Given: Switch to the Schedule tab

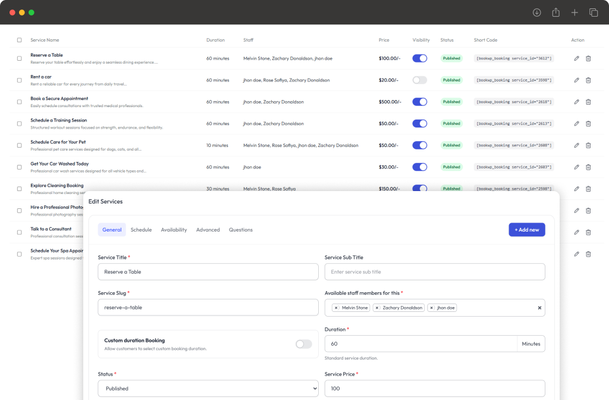Looking at the screenshot, I should (x=141, y=230).
